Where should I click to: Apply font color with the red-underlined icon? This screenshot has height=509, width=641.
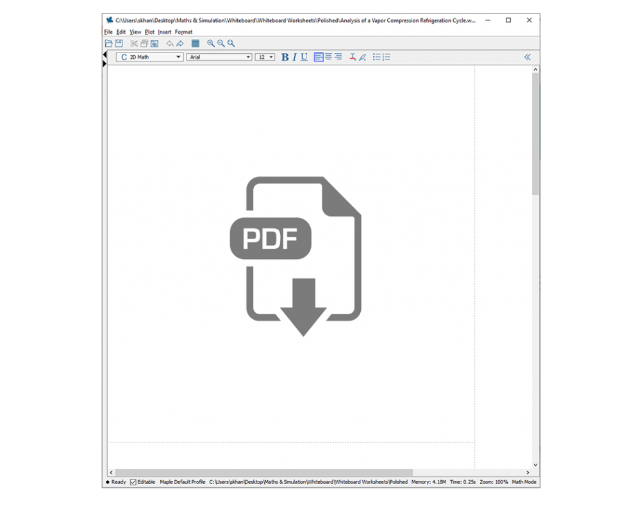pyautogui.click(x=353, y=57)
